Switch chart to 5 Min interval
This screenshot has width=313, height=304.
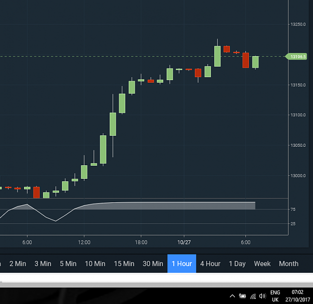coord(68,263)
